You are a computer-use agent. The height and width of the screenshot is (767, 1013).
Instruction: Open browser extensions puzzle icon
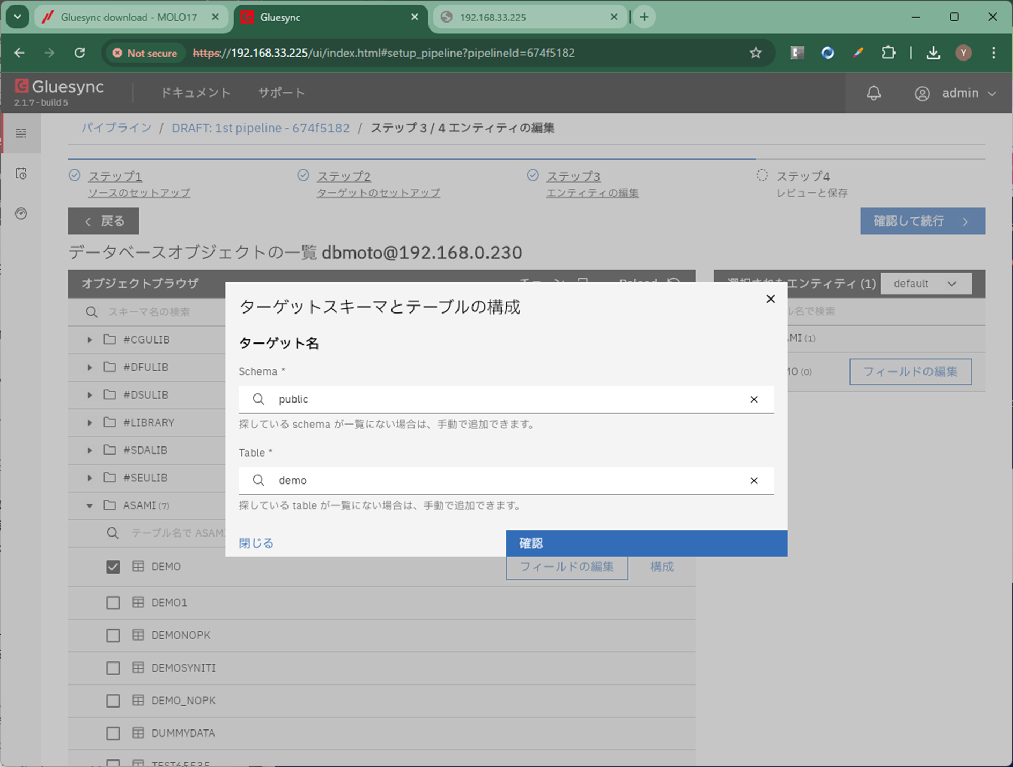click(888, 53)
